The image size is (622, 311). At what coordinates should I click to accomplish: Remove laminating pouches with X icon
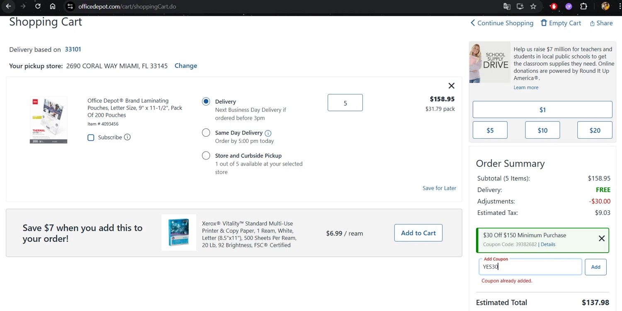pyautogui.click(x=452, y=86)
